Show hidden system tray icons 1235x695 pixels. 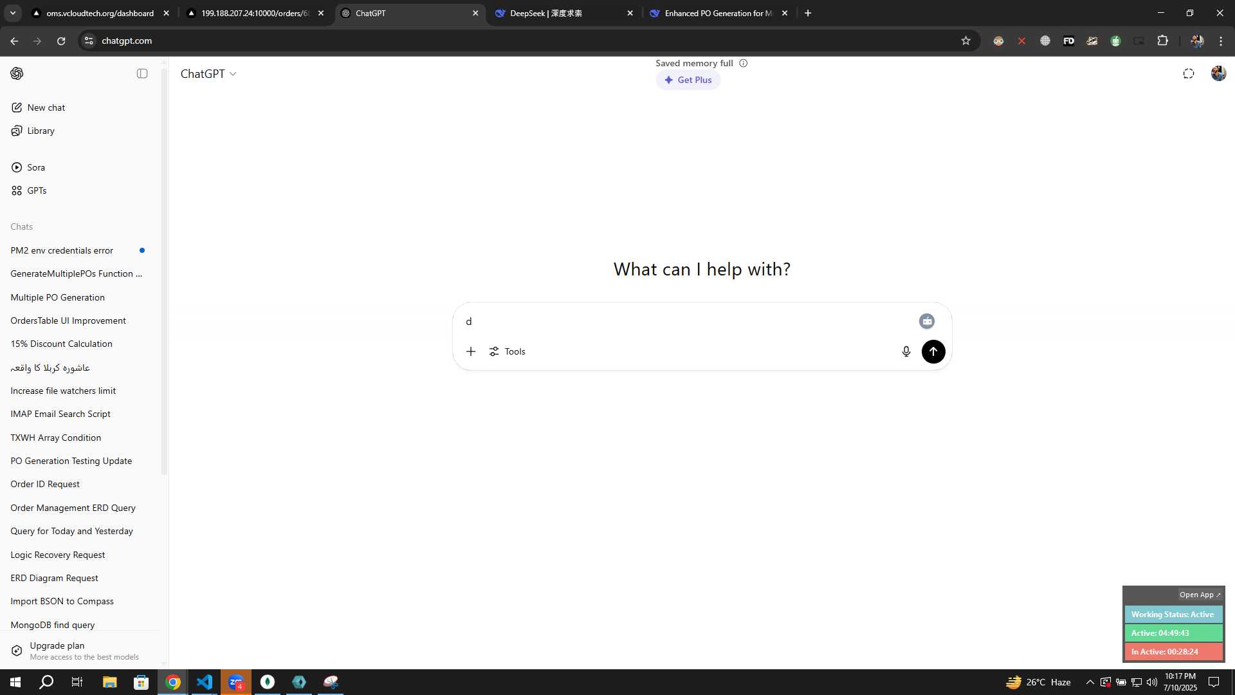click(x=1090, y=682)
